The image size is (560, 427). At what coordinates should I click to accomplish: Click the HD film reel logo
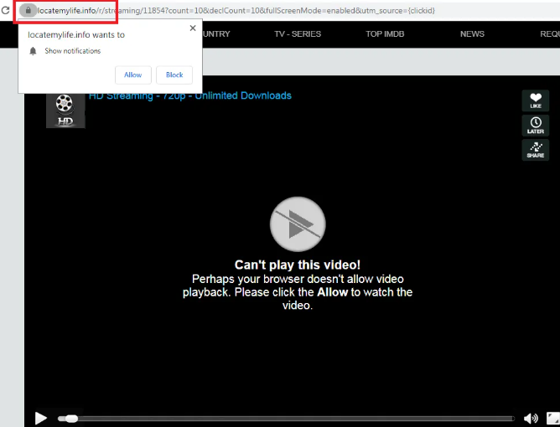[65, 109]
